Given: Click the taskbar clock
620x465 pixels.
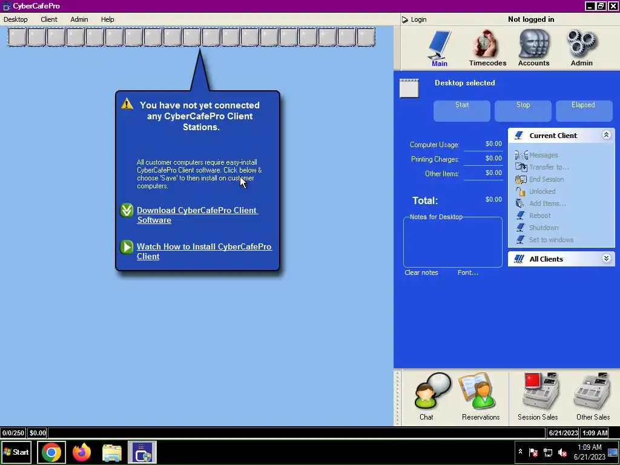Looking at the screenshot, I should tap(589, 452).
